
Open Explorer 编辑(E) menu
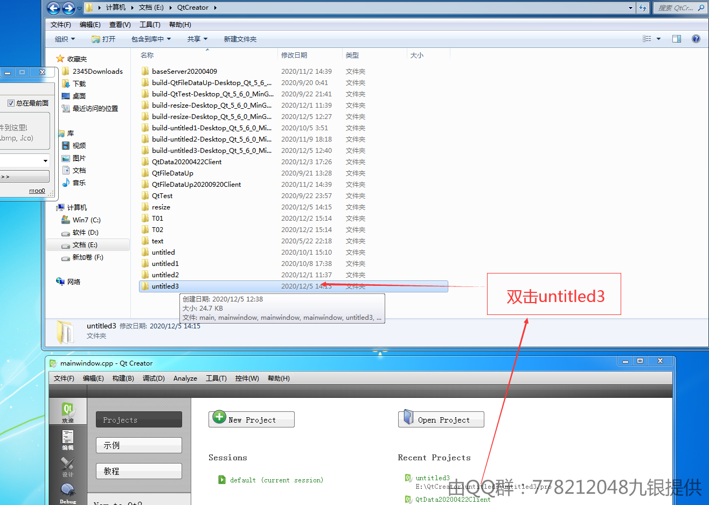[90, 25]
